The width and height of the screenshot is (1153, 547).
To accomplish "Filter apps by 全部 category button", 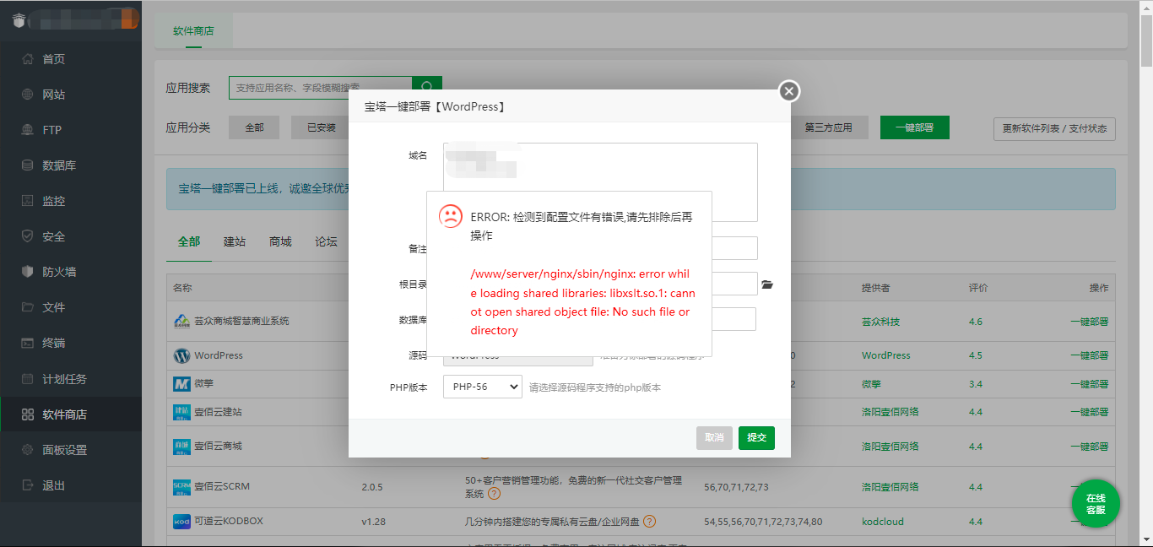I will (254, 127).
